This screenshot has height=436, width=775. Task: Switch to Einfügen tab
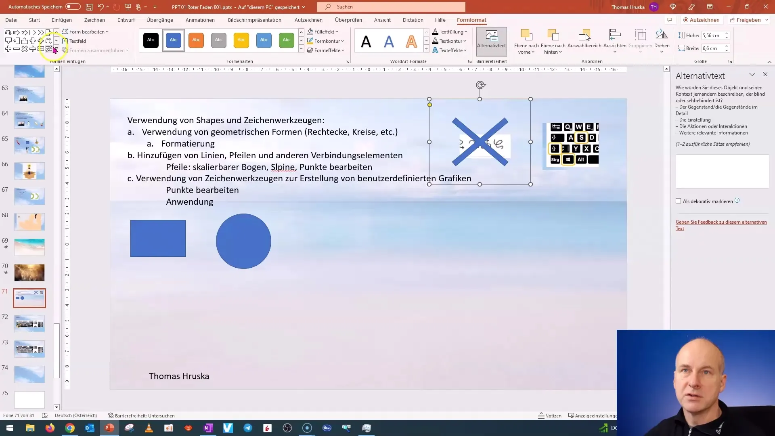(x=62, y=20)
